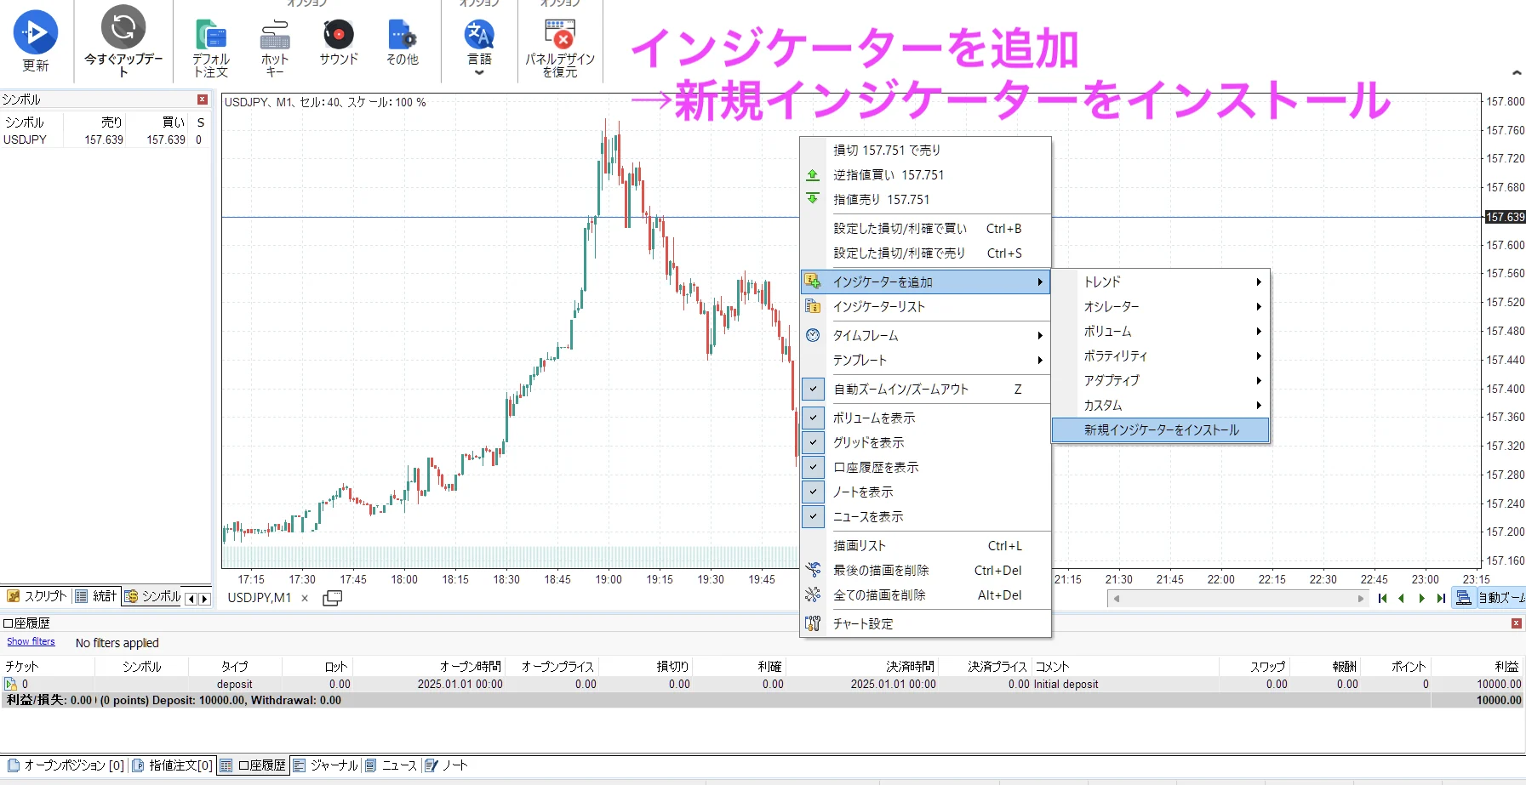1526x785 pixels.
Task: Open 言語 language selector
Action: pyautogui.click(x=479, y=47)
